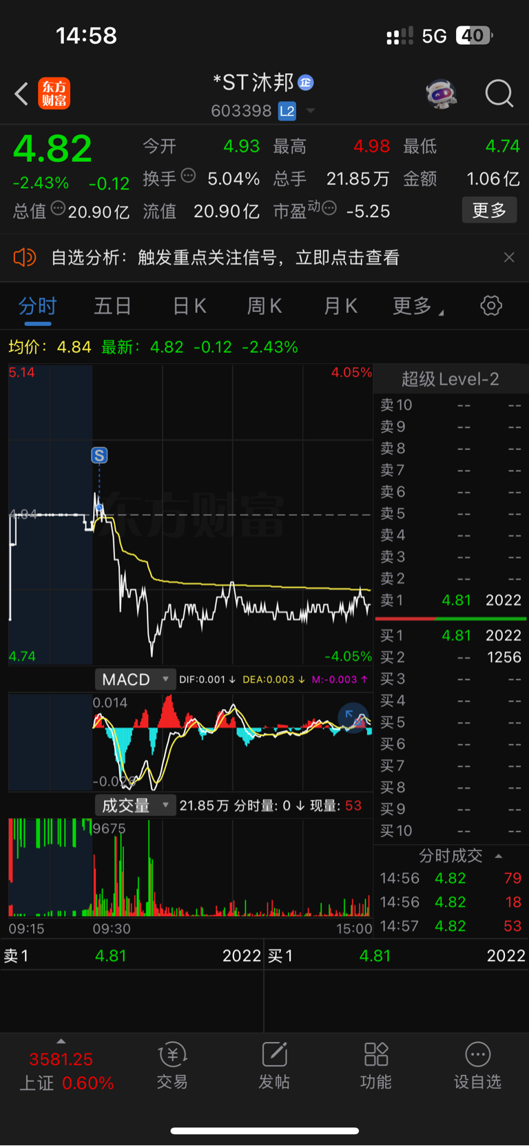
Task: Tap the 设自选 watchlist icon
Action: [x=478, y=1066]
